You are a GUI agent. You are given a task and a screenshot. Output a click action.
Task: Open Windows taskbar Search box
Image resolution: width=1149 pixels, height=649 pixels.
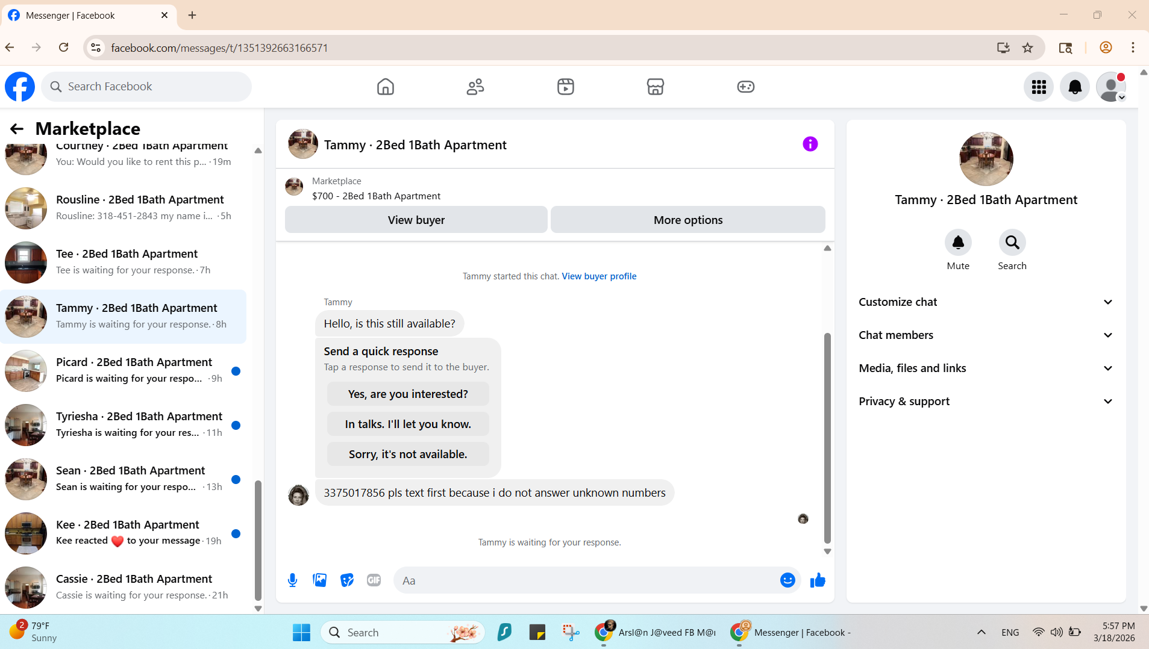coord(402,632)
